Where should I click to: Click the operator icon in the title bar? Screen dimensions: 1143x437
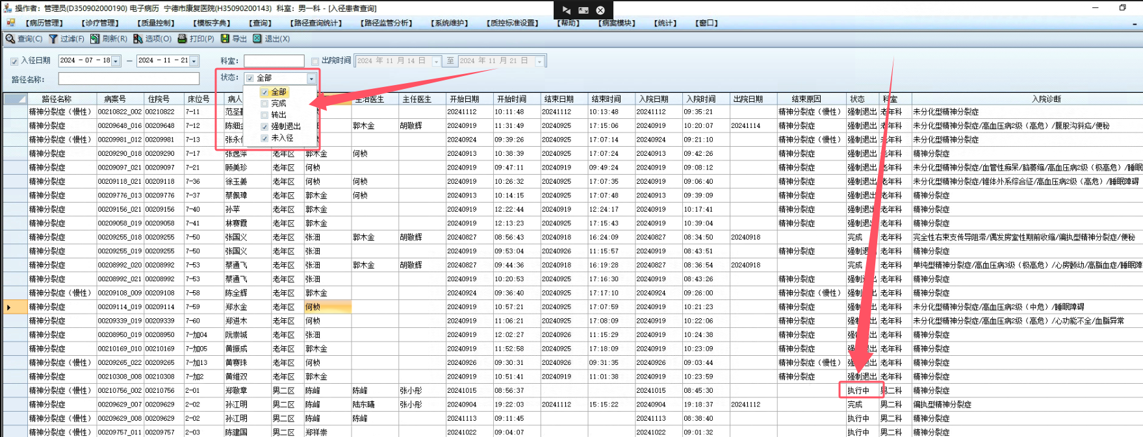(x=7, y=8)
